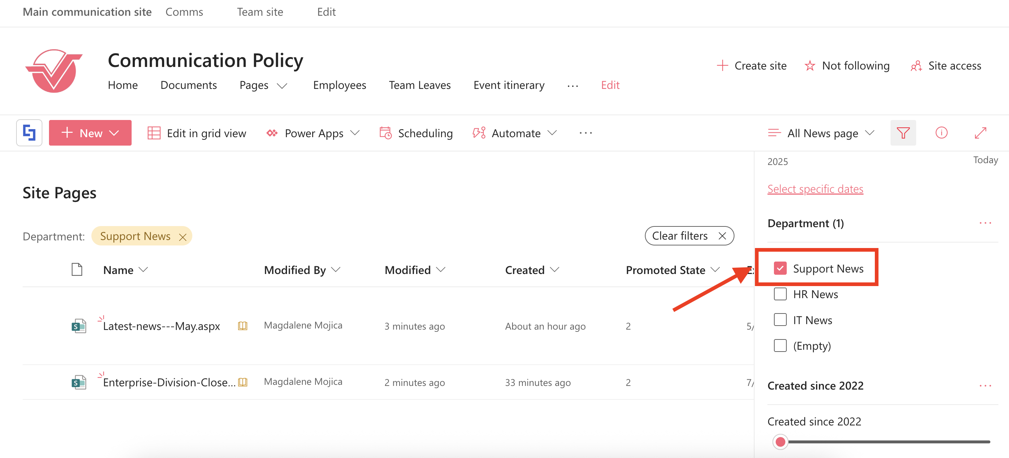Open the Select specific dates link
The height and width of the screenshot is (458, 1009).
click(815, 189)
